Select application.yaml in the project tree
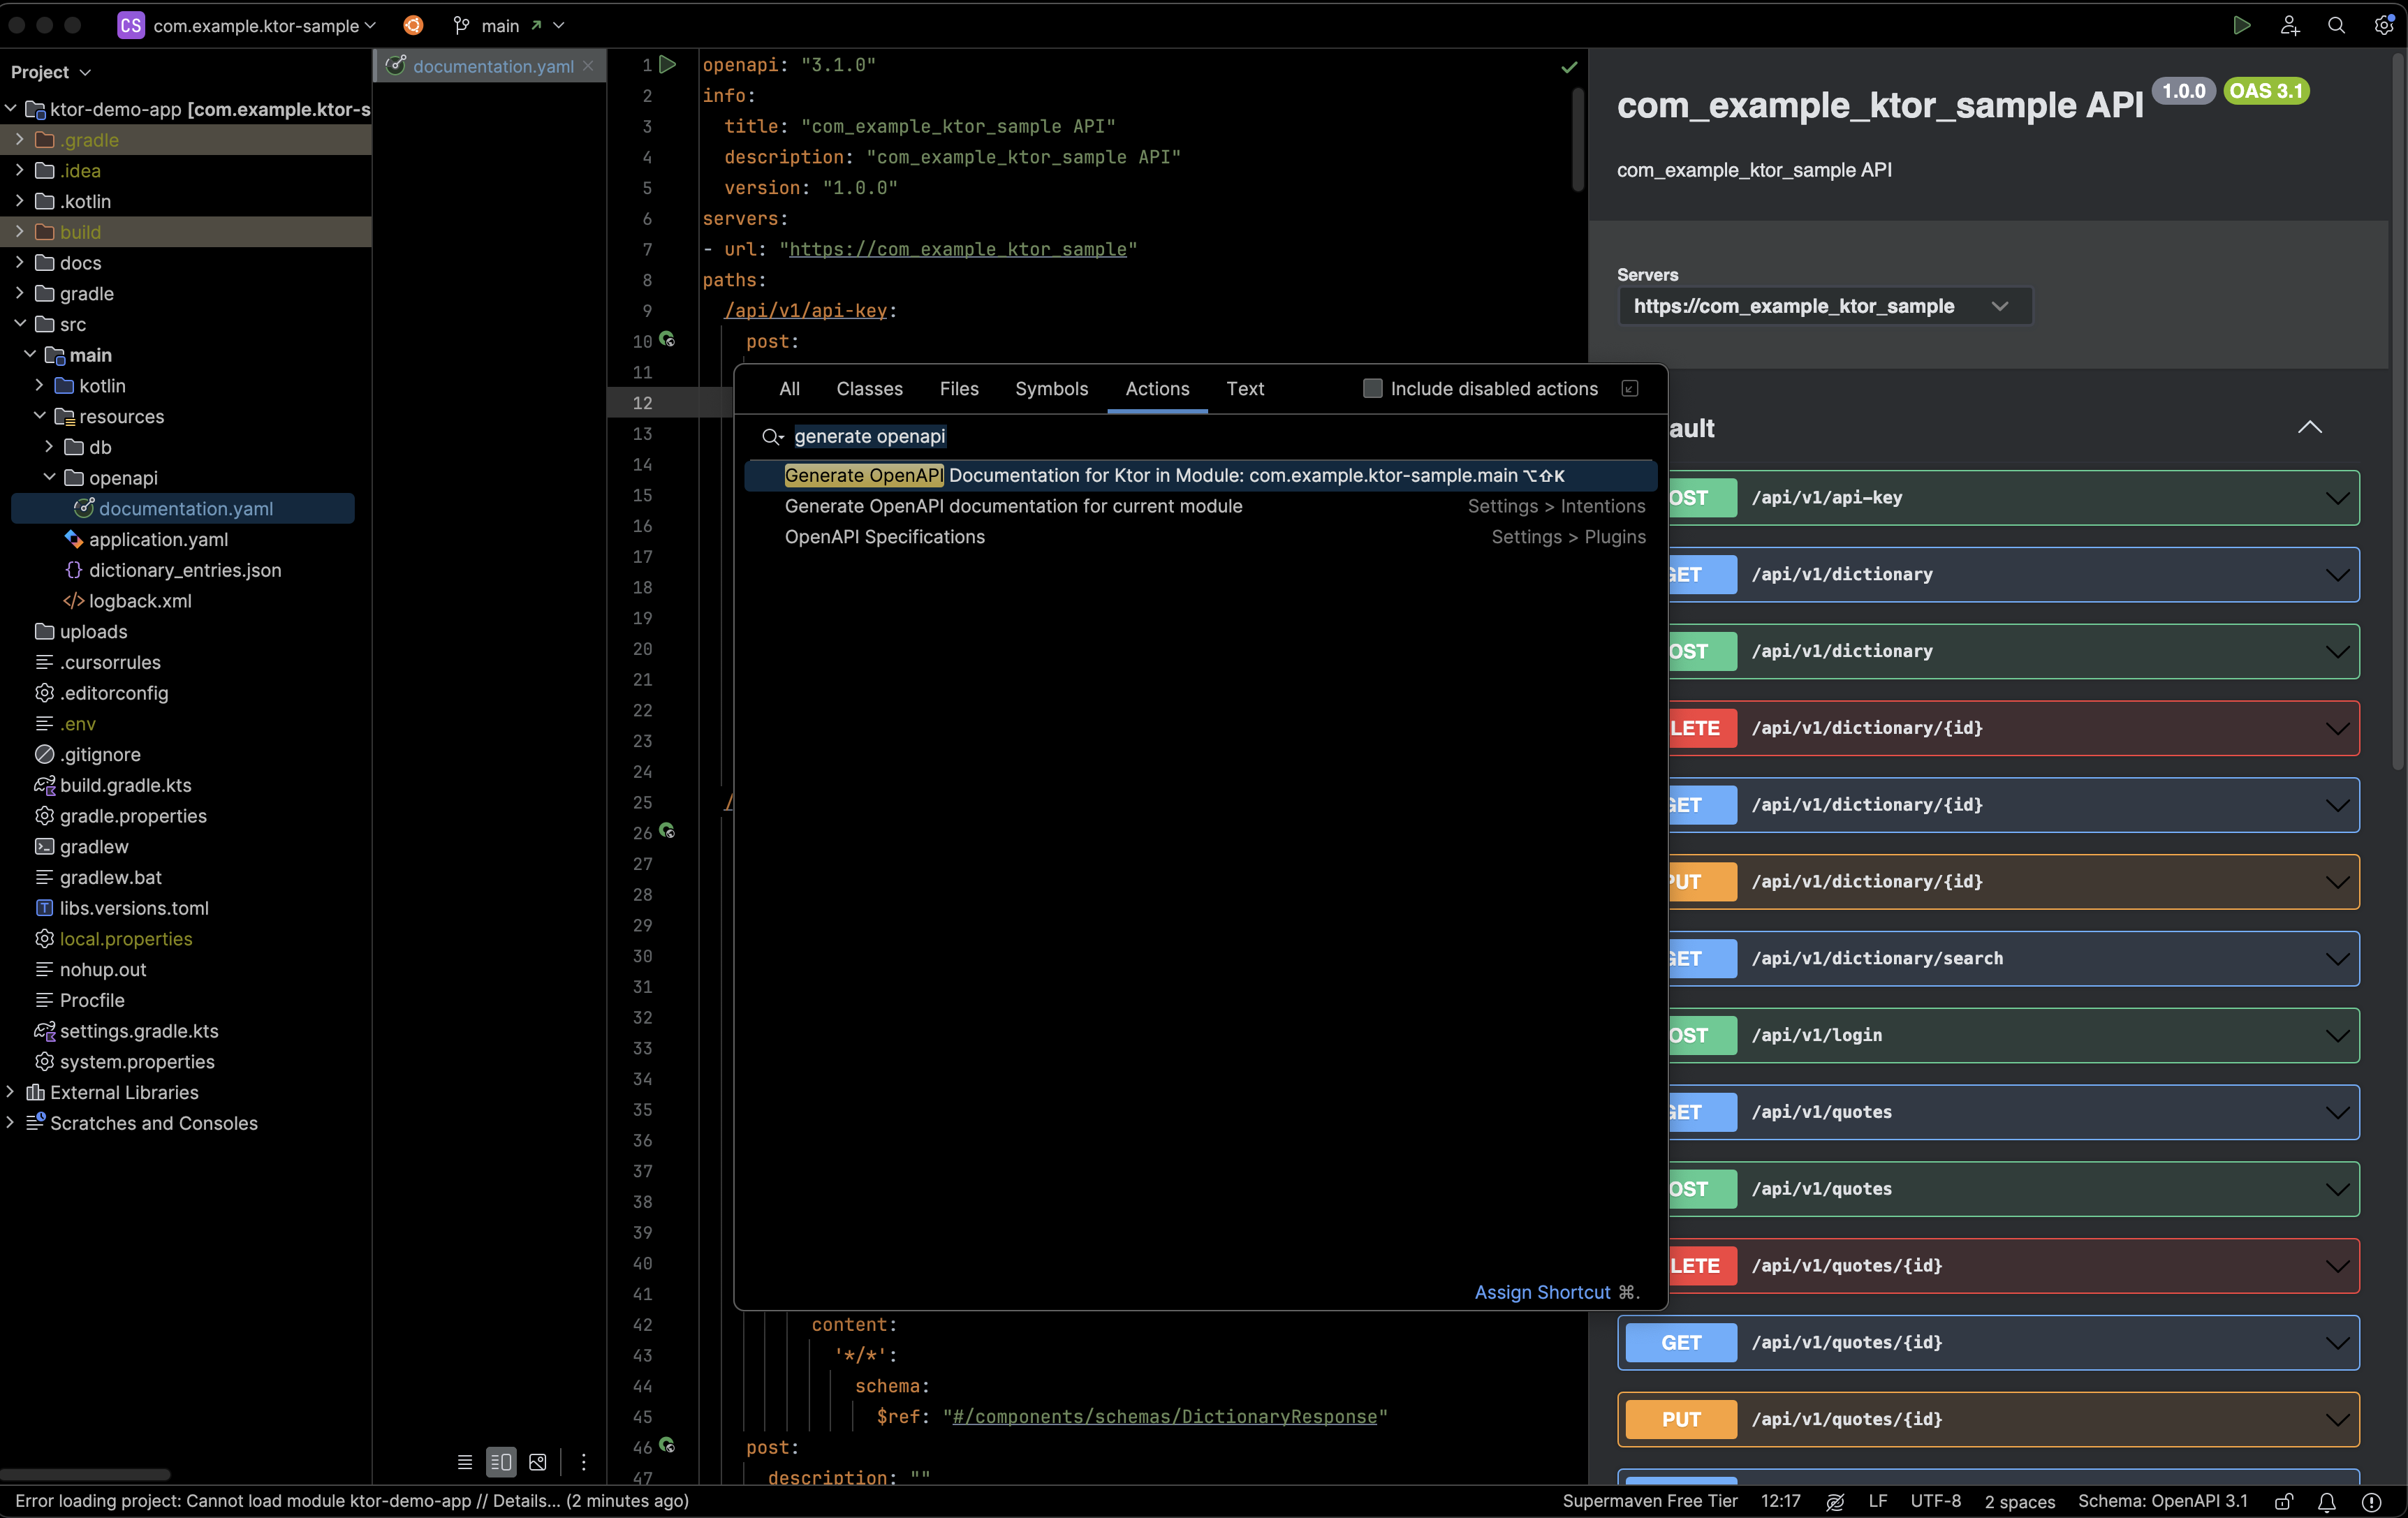Screen dimensions: 2408x1518 (x=158, y=539)
